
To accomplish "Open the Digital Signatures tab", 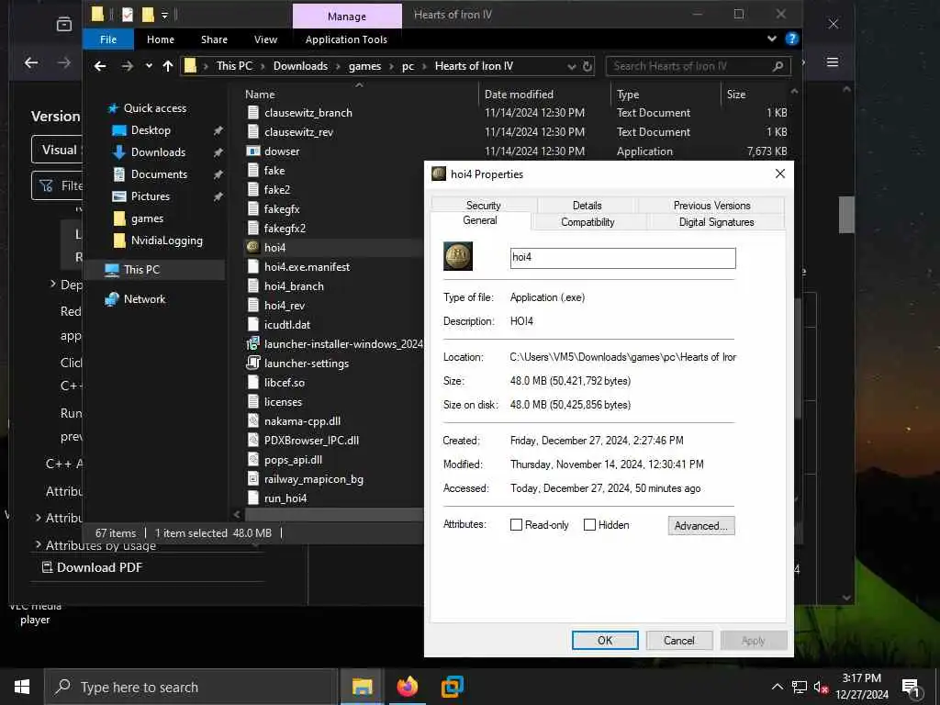I will coord(716,222).
